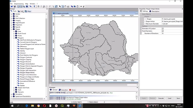
Task: Select the Polygon Centroids tool
Action: 26,57
